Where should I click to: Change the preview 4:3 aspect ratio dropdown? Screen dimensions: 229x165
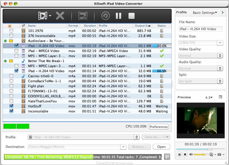tap(209, 98)
